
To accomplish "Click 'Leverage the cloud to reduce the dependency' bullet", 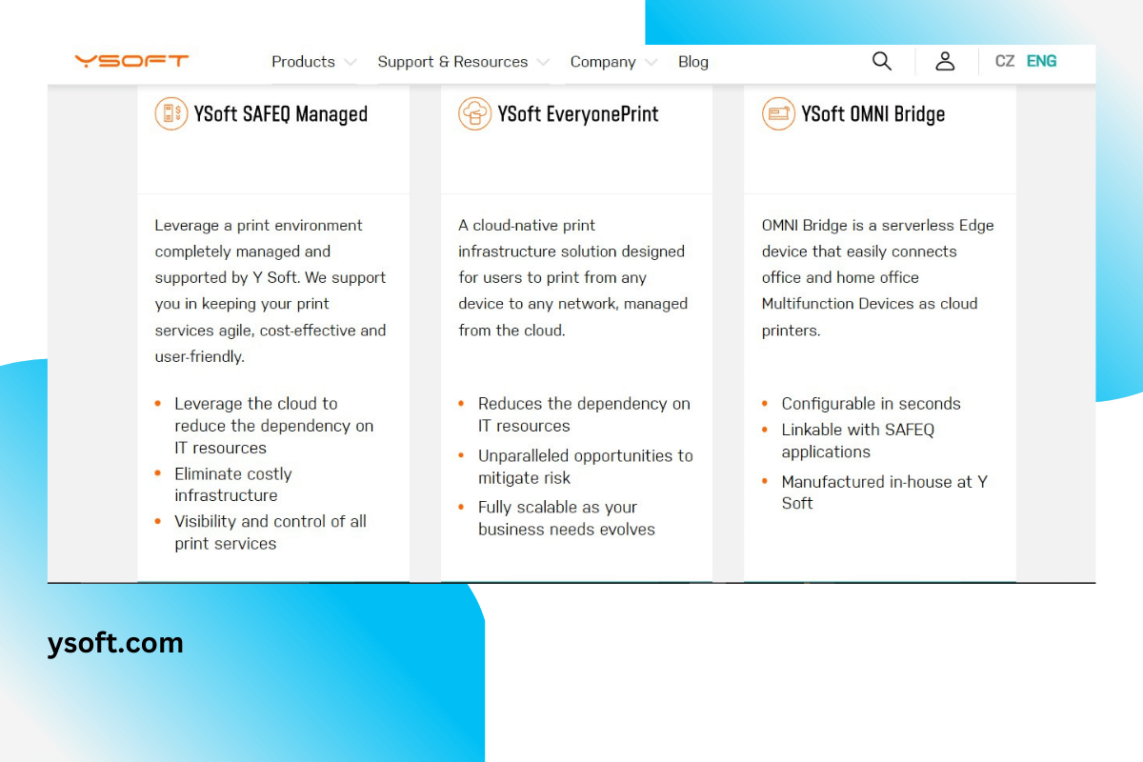I will click(273, 426).
